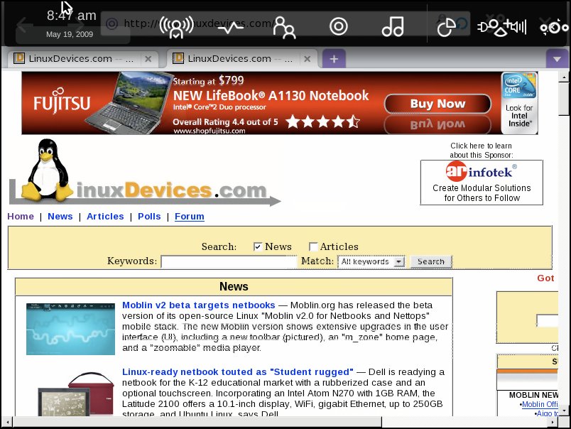This screenshot has height=429, width=571.
Task: Click the www.shopfujitsu.com address in banner
Action: (209, 131)
